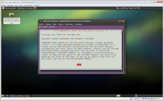Image resolution: width=164 pixels, height=101 pixels.
Task: Open VirtualBox Справка menu
Action: click(x=36, y=5)
